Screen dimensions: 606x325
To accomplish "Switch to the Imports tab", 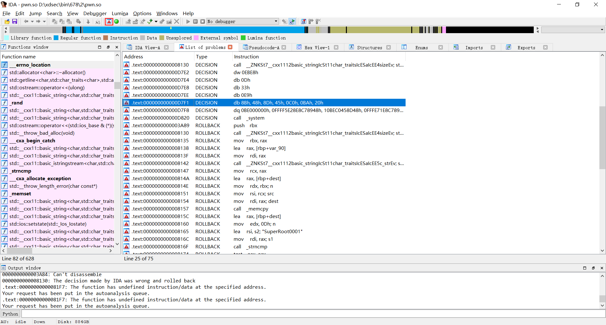I will coord(474,48).
